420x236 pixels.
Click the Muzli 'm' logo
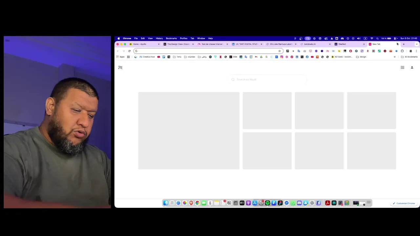tap(120, 68)
